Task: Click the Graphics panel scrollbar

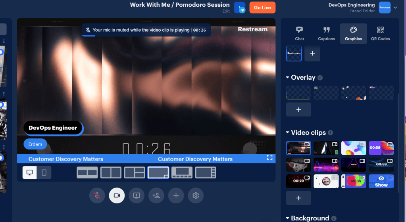Action: (398, 142)
